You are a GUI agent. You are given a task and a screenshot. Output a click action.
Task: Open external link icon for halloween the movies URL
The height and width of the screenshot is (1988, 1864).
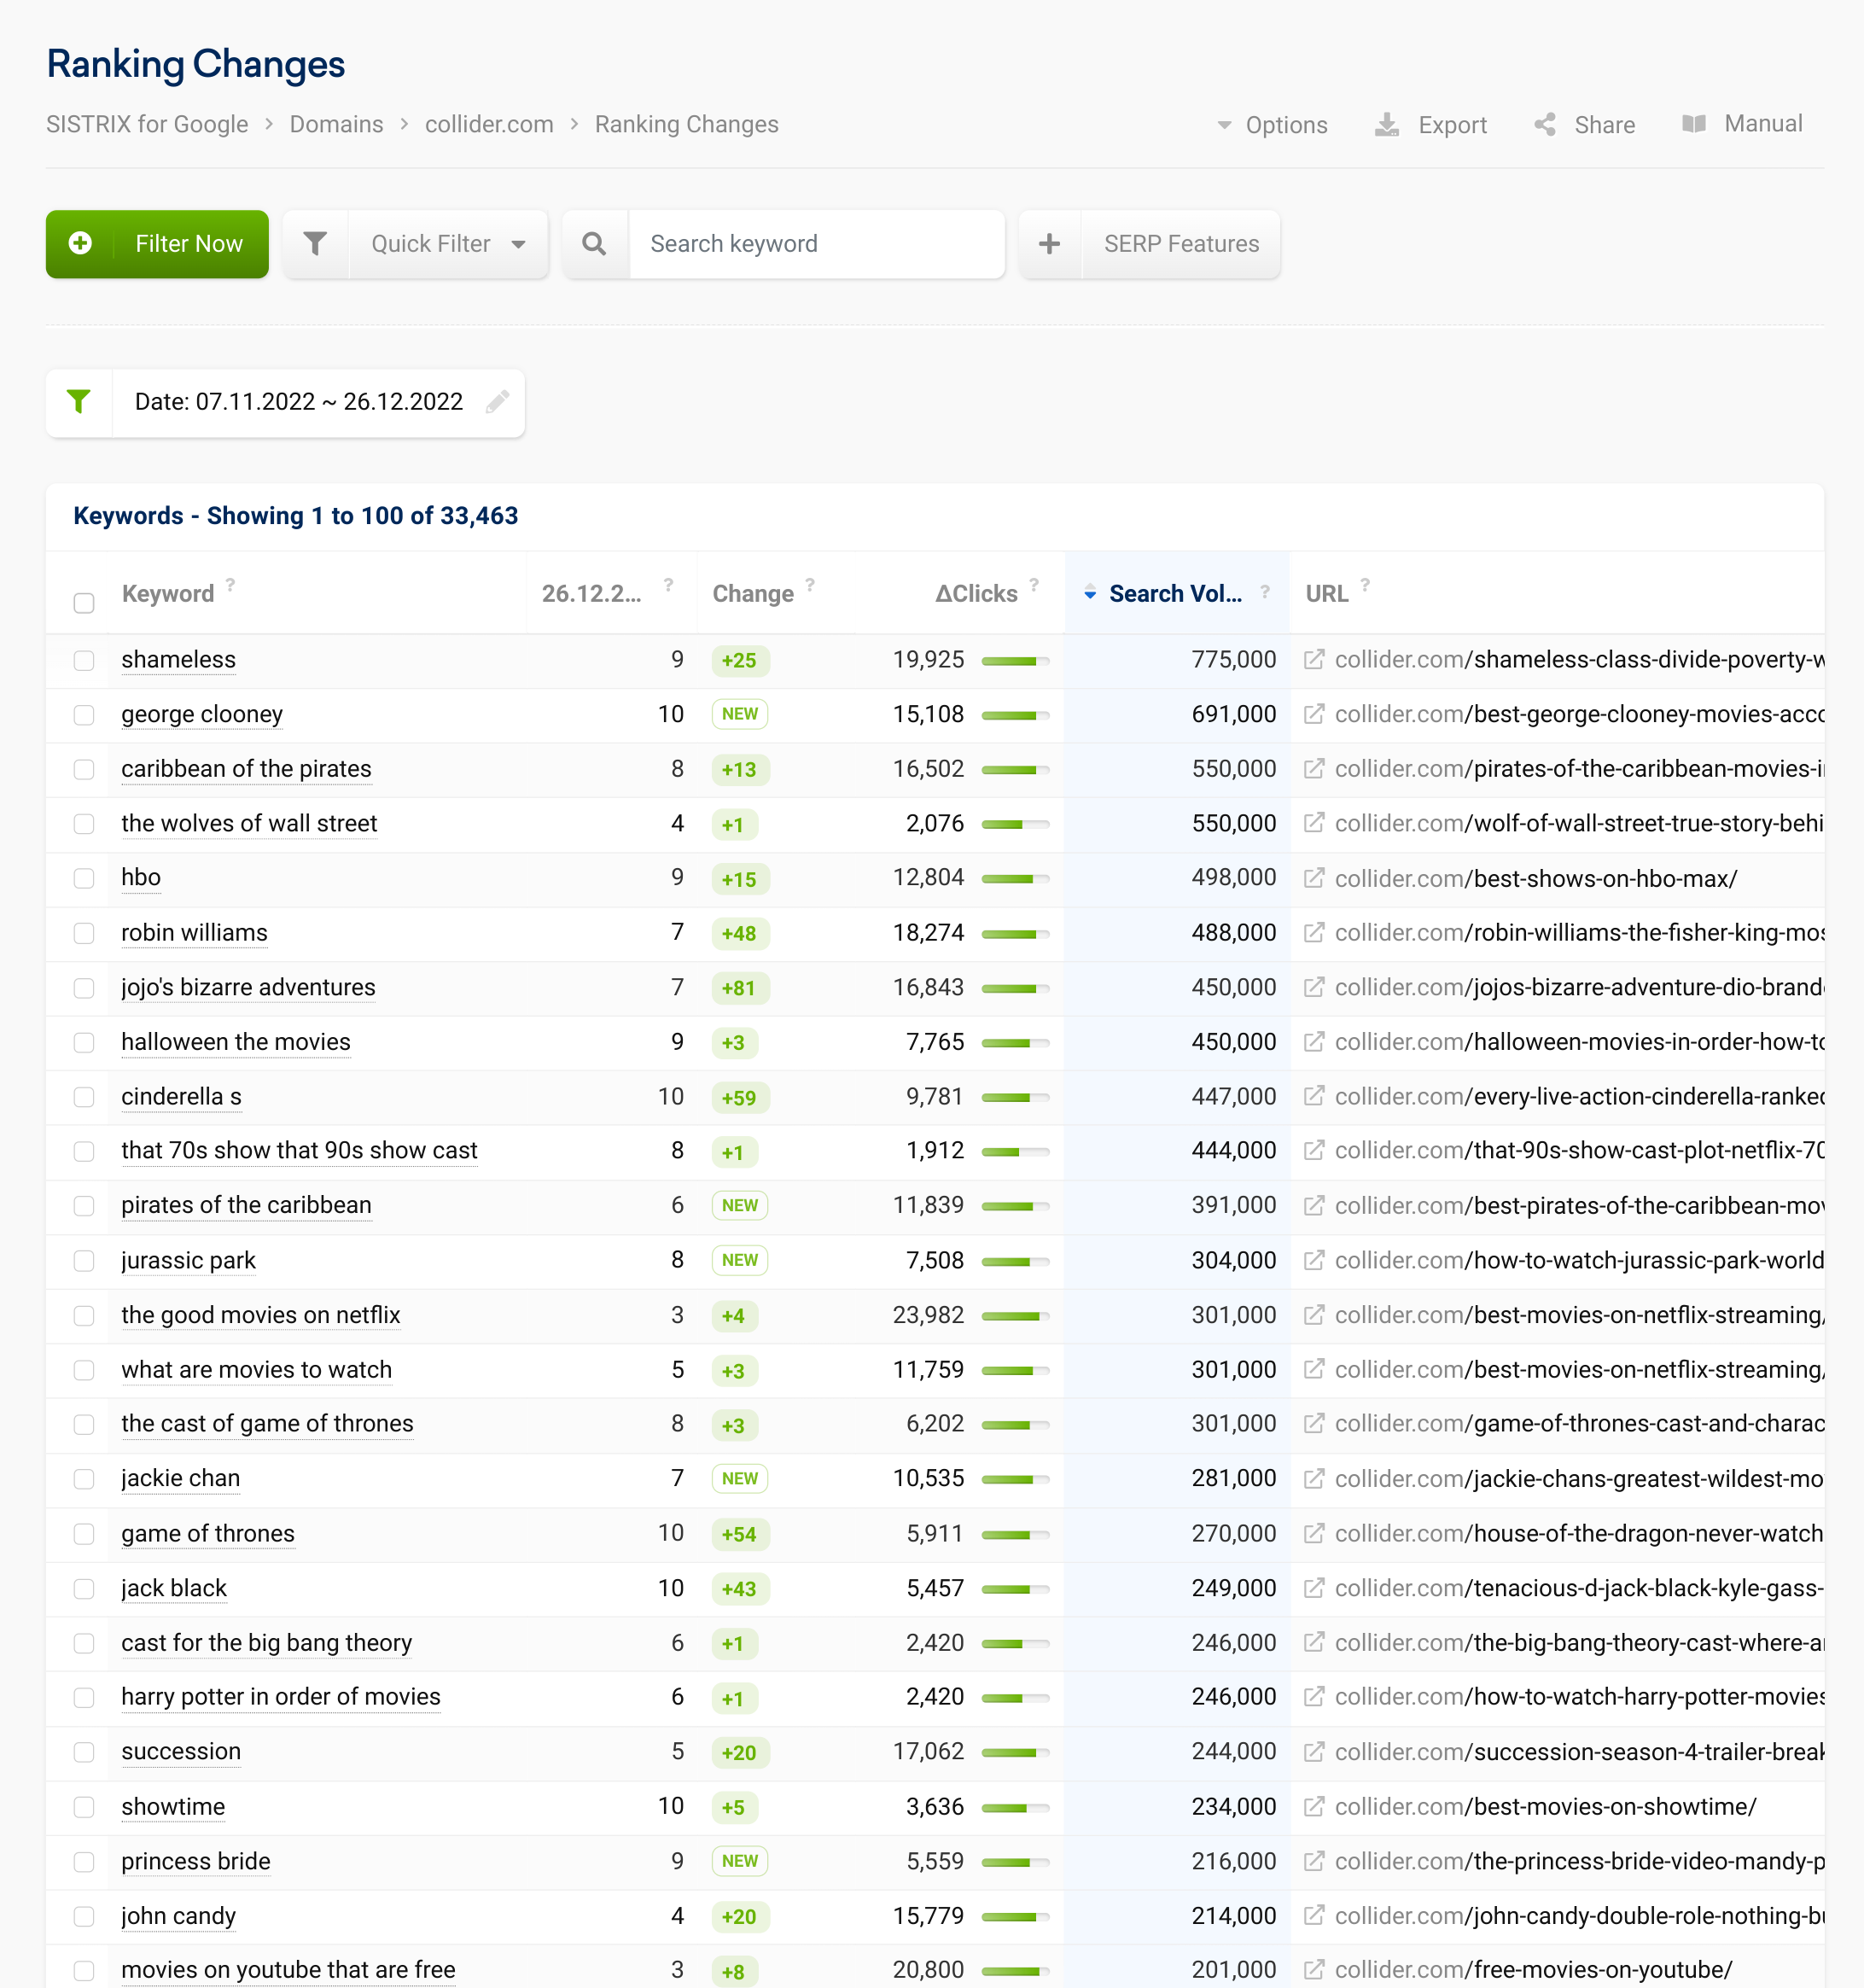[x=1315, y=1042]
